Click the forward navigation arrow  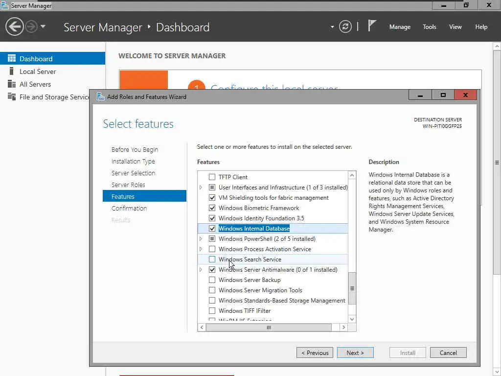[31, 26]
